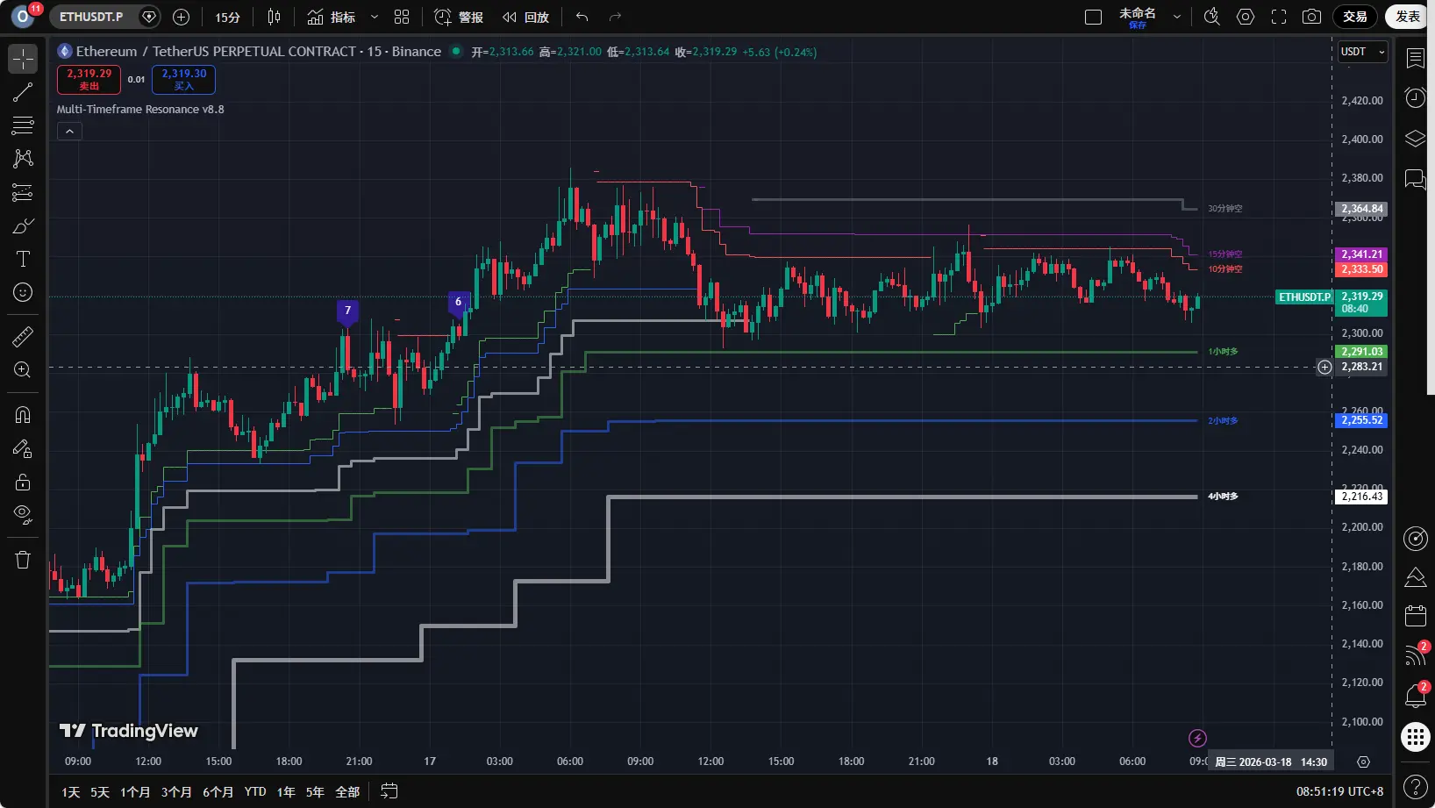Toggle stay in drawing mode
Image resolution: width=1435 pixels, height=808 pixels.
[23, 448]
